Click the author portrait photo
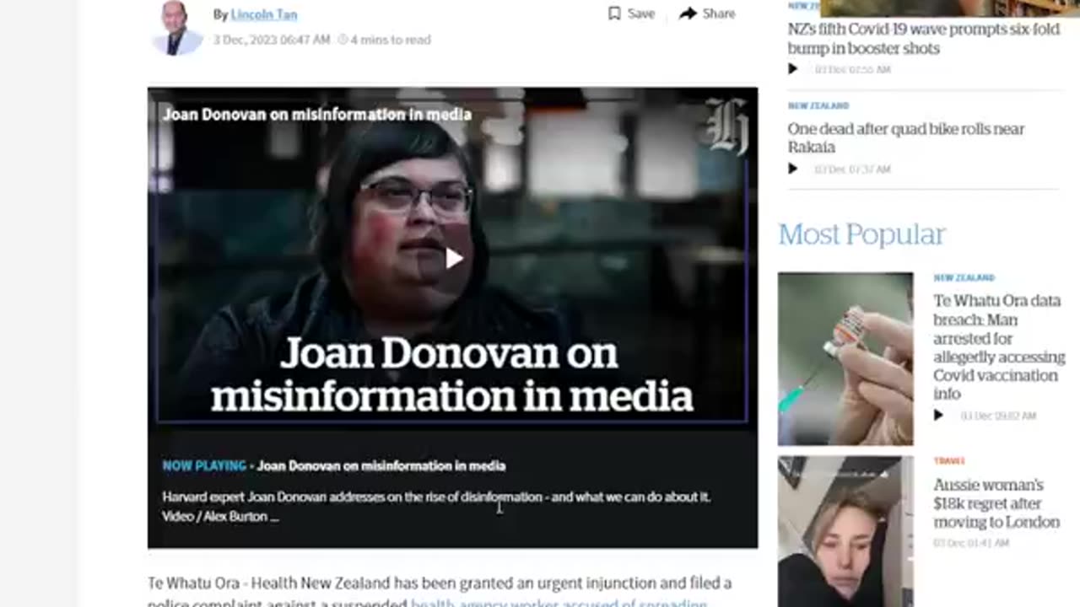1080x607 pixels. [x=177, y=27]
